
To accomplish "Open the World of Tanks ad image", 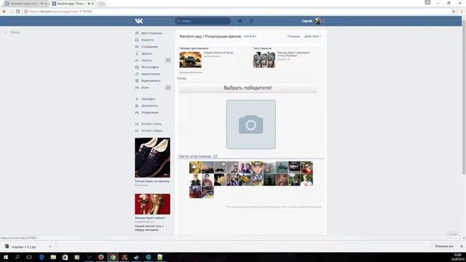I will coord(191,60).
